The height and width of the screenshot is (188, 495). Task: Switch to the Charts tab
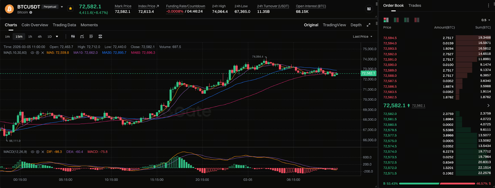pyautogui.click(x=11, y=25)
